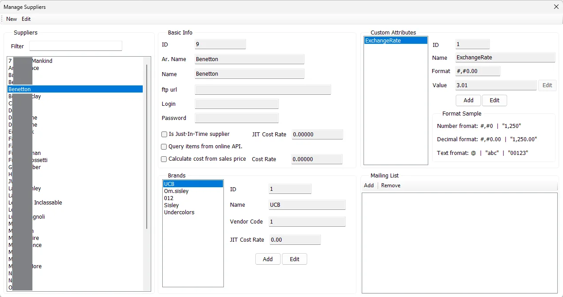563x297 pixels.
Task: Click Add button in the Brands section
Action: [x=268, y=259]
